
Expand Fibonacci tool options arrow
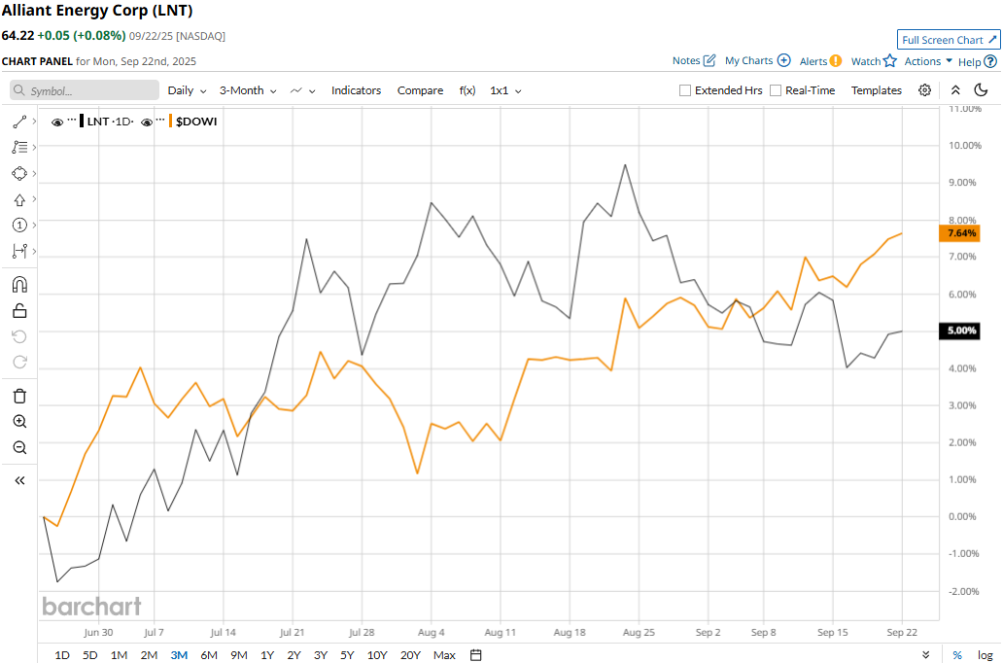point(34,147)
